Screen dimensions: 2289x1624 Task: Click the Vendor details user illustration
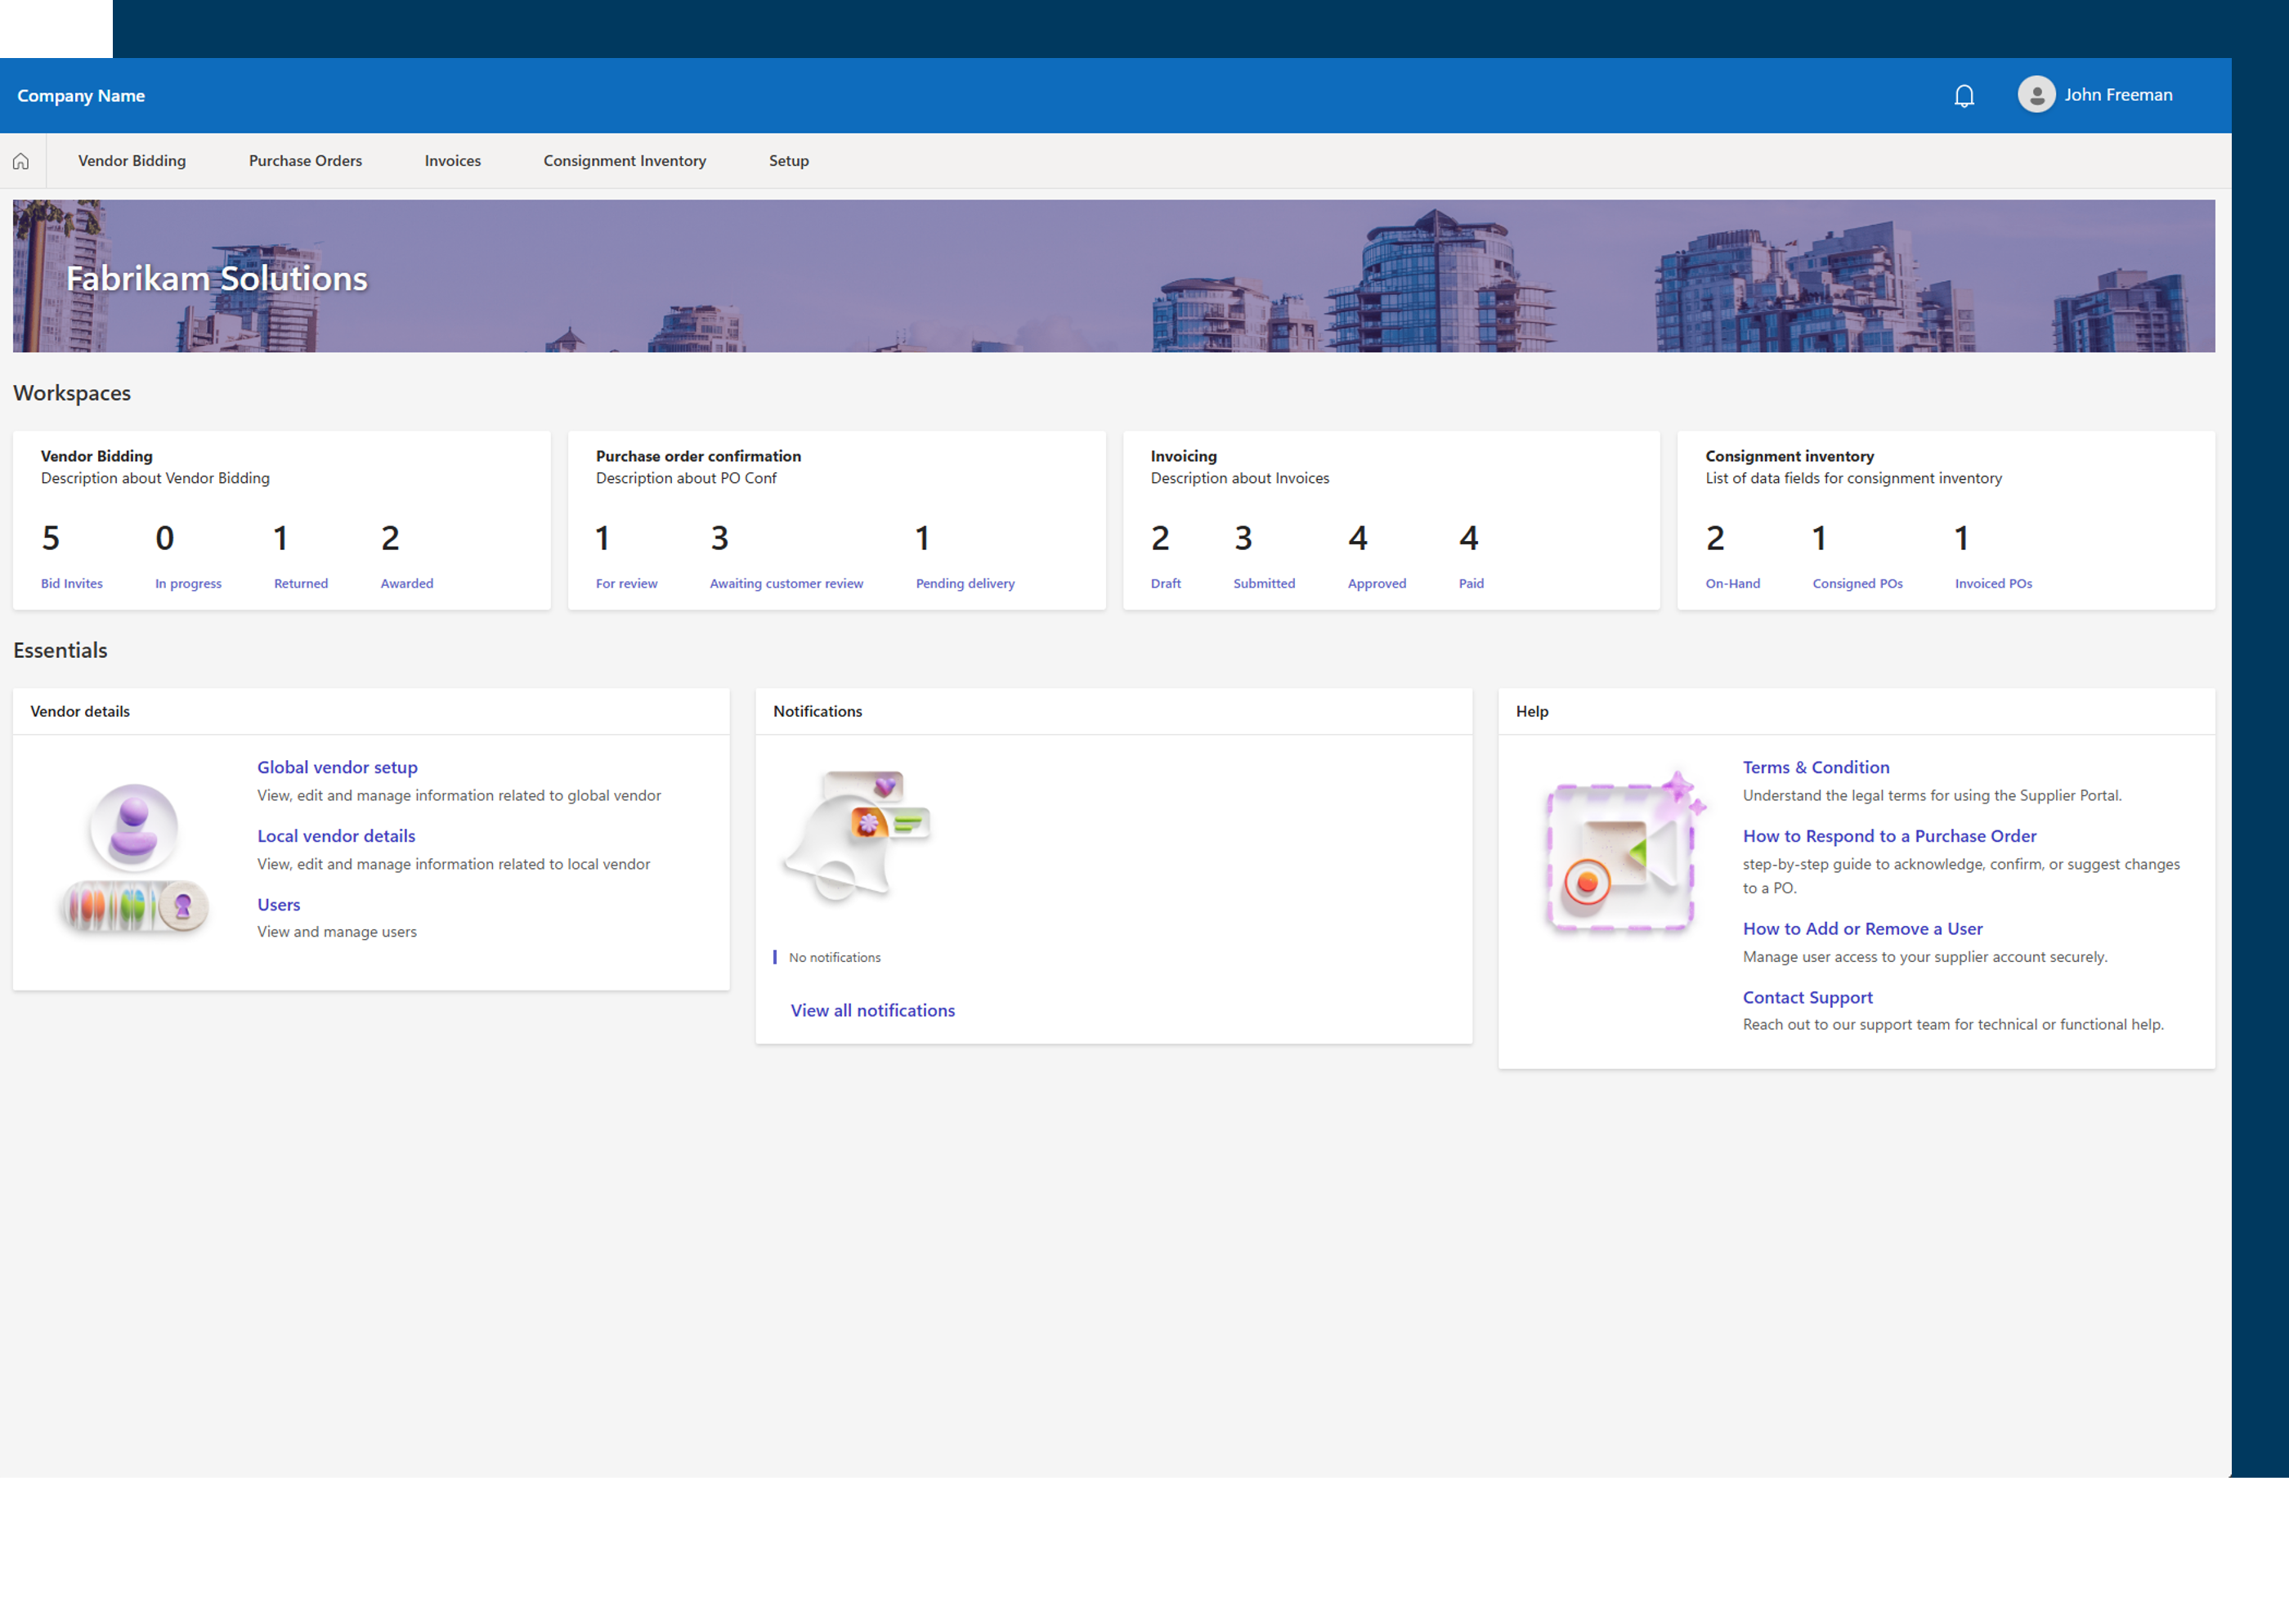point(134,859)
